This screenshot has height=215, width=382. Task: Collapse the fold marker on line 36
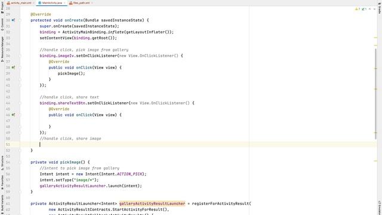(20, 56)
